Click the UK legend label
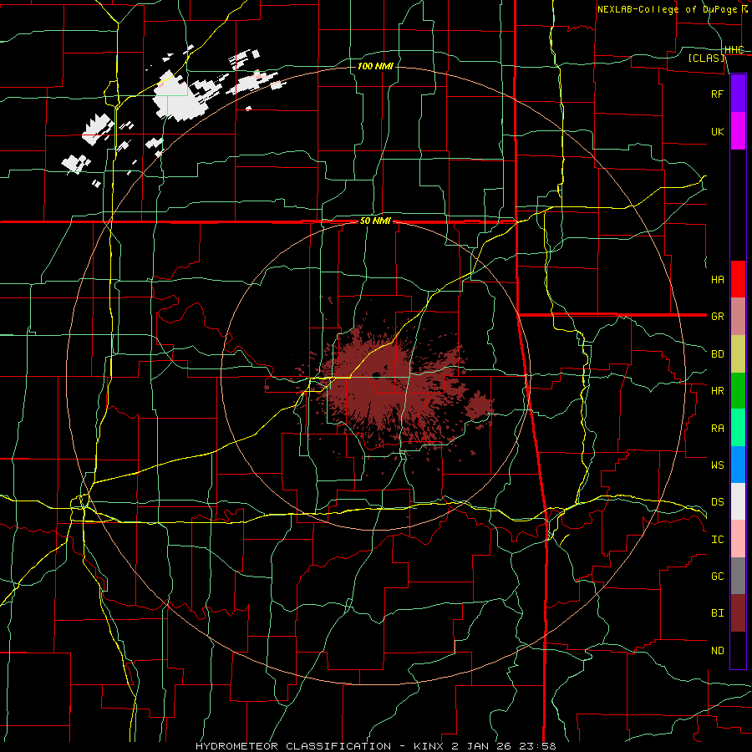 pyautogui.click(x=717, y=131)
